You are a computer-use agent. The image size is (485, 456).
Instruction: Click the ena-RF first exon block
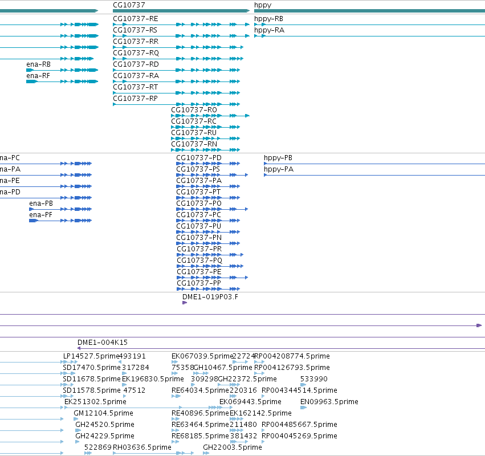(31, 82)
